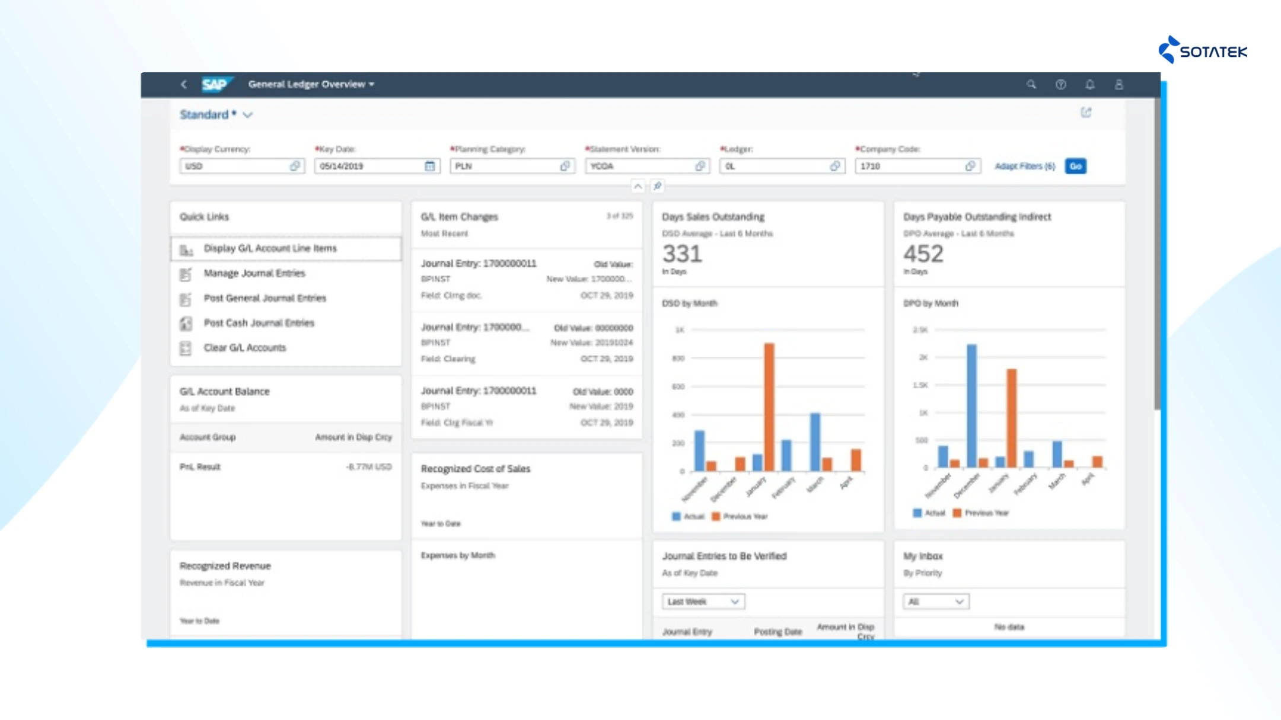Open calendar picker for Key Date
1281x720 pixels.
click(x=430, y=166)
